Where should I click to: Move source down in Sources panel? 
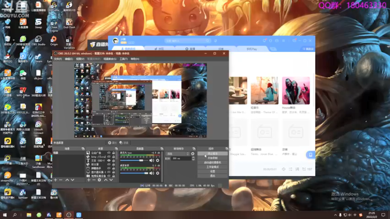click(x=111, y=180)
